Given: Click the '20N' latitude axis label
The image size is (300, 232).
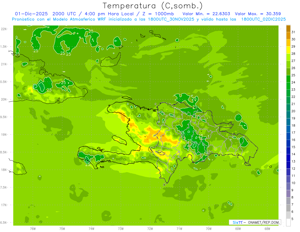Looking at the screenshot, I should pos(4,99).
